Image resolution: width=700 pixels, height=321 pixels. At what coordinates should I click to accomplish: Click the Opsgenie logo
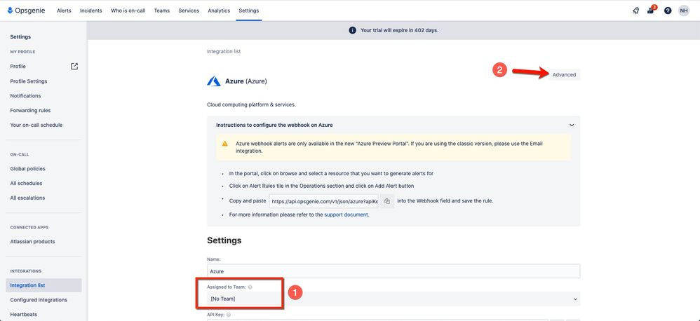(x=26, y=11)
